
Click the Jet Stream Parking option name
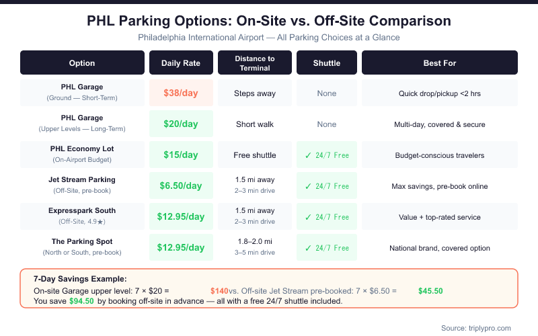coord(82,179)
